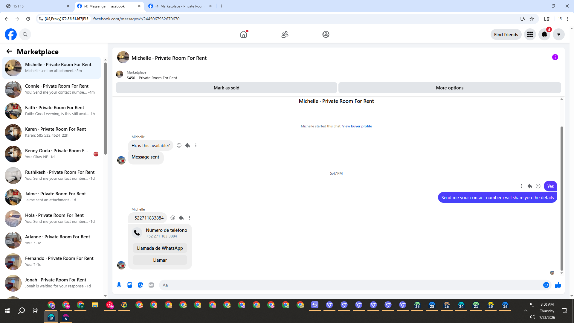Viewport: 574px width, 323px height.
Task: Reply to 'Hi, is this available?' message
Action: point(187,145)
